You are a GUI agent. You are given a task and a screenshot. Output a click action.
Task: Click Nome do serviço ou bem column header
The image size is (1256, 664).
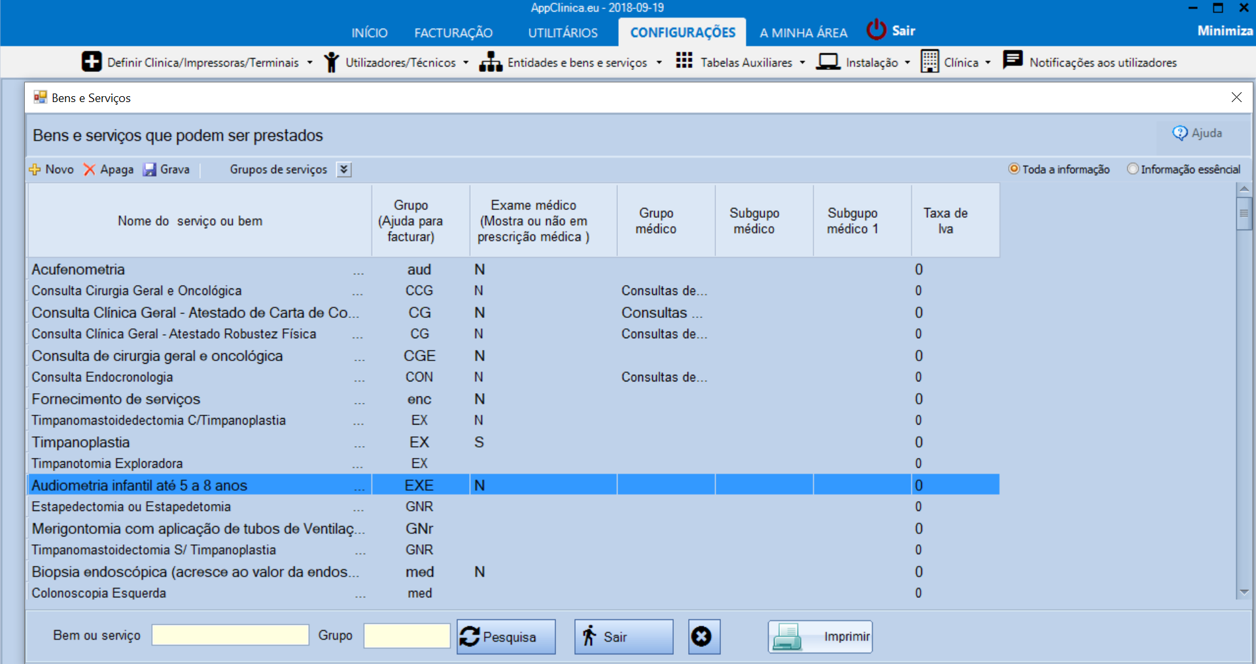click(x=200, y=220)
